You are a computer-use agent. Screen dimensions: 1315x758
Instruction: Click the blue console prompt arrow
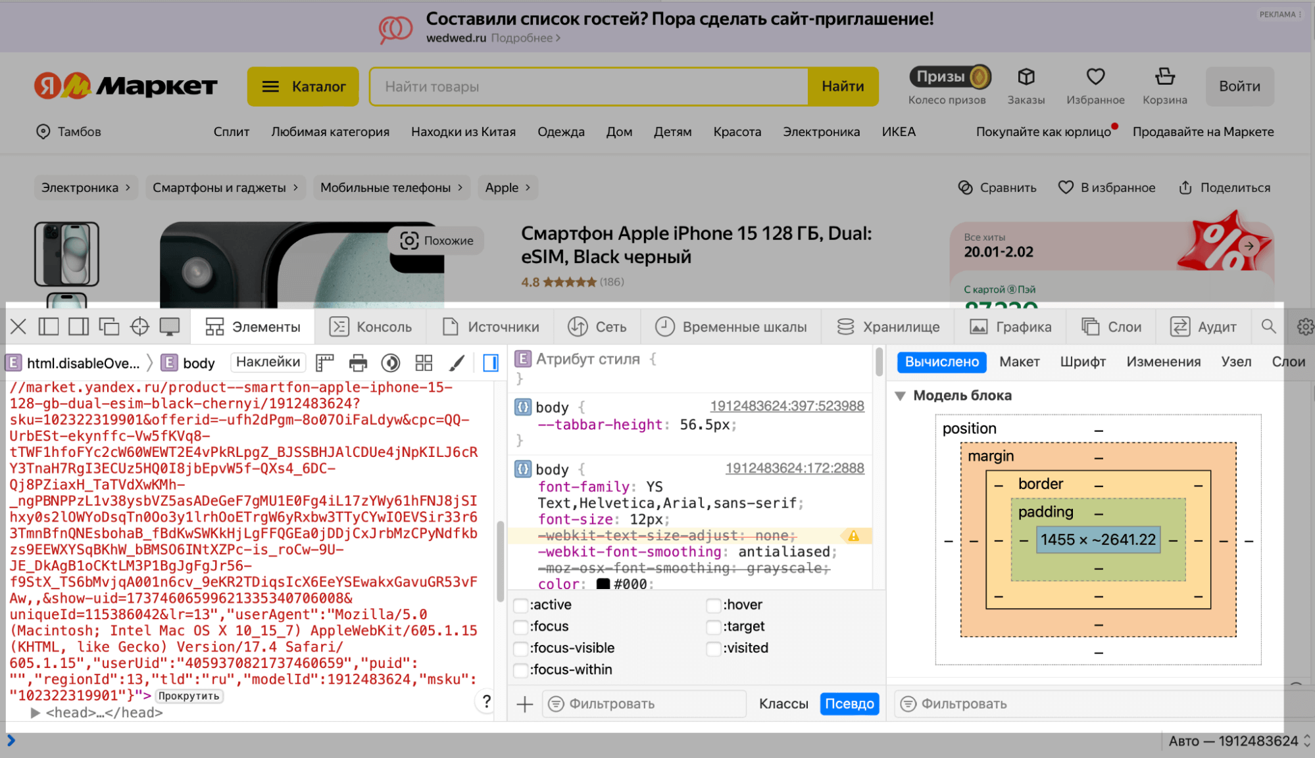11,741
